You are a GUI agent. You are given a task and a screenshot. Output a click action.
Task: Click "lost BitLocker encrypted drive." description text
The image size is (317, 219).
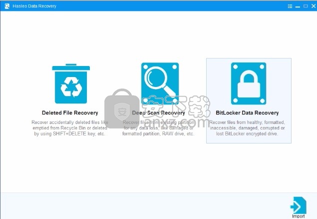[x=247, y=133]
